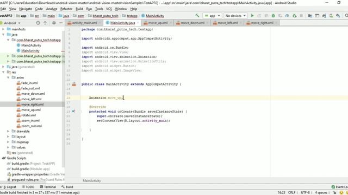Viewport: 348px width, 195px height.
Task: Switch to the move_right.xml editor tab
Action: [262, 23]
